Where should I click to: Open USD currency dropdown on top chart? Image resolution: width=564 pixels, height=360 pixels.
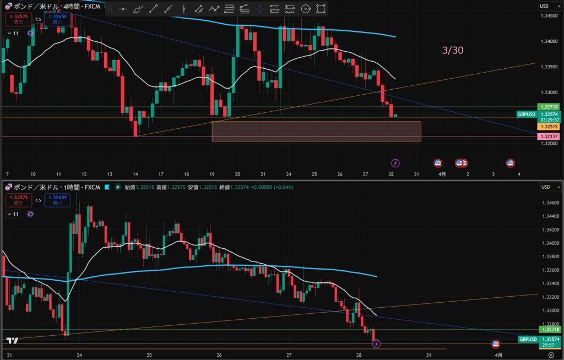[x=547, y=6]
